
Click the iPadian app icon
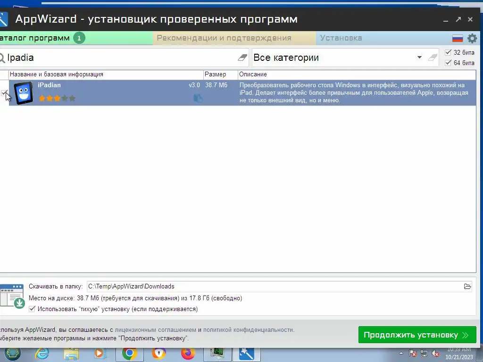point(24,93)
